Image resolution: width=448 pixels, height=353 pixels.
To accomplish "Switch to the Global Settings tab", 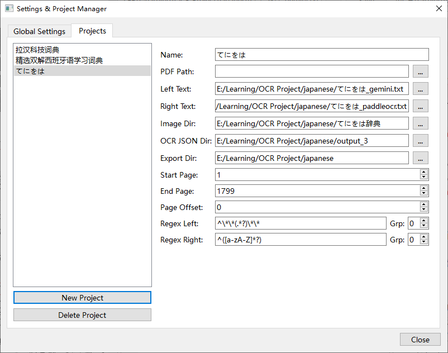I will tap(39, 31).
